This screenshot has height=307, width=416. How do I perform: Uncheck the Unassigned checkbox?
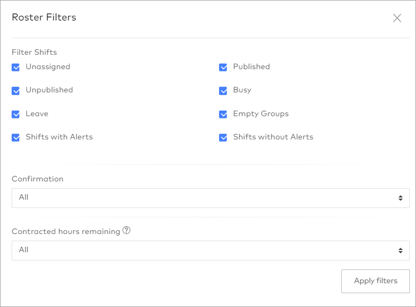coord(16,67)
